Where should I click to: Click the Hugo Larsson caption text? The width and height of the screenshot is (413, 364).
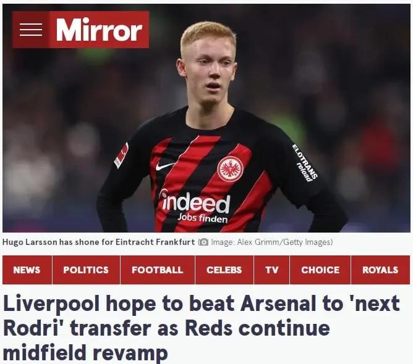point(98,242)
